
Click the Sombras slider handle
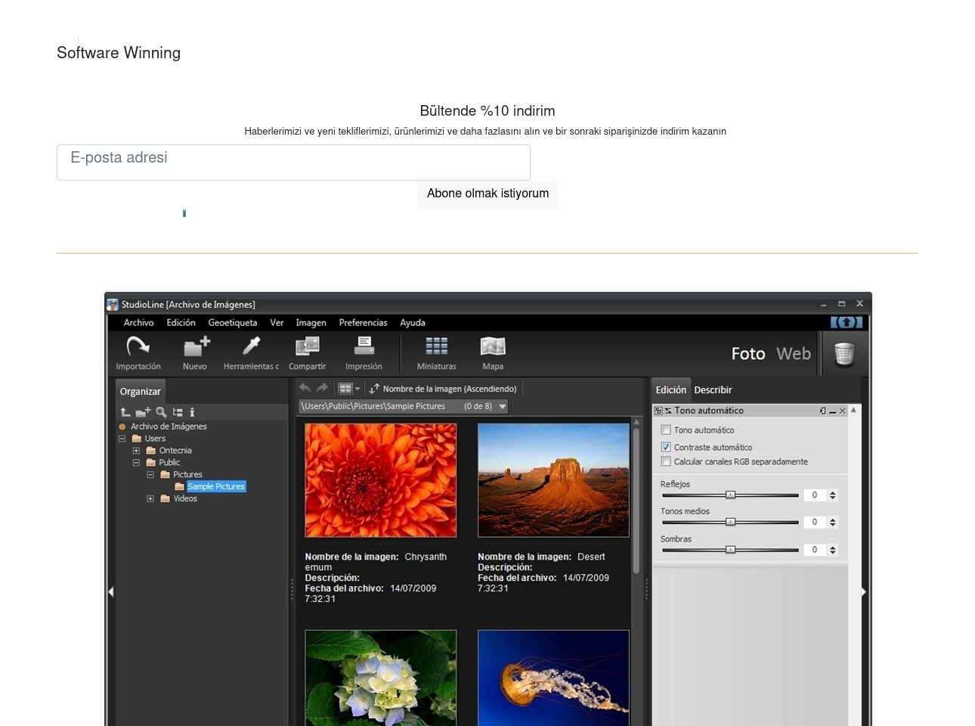pyautogui.click(x=730, y=550)
